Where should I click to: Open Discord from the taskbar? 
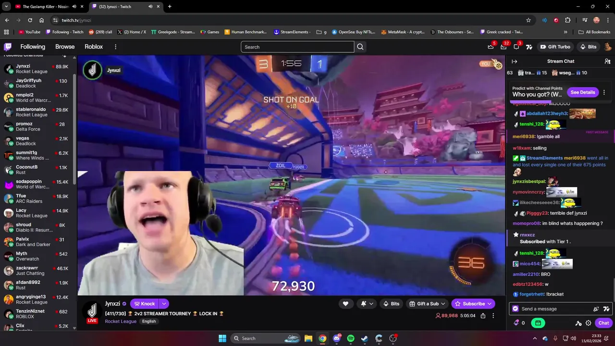point(337,338)
